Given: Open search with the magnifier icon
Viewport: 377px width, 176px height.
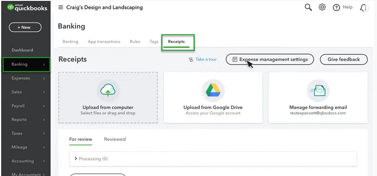Looking at the screenshot, I should 308,7.
